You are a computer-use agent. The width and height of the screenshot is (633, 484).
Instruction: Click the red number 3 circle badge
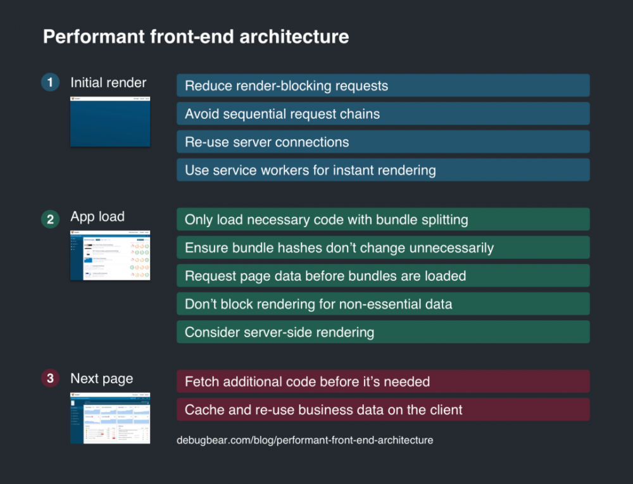[50, 379]
